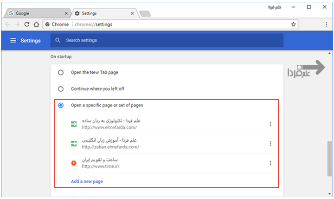
Task: Open more actions for www.time.ir entry
Action: [x=270, y=163]
